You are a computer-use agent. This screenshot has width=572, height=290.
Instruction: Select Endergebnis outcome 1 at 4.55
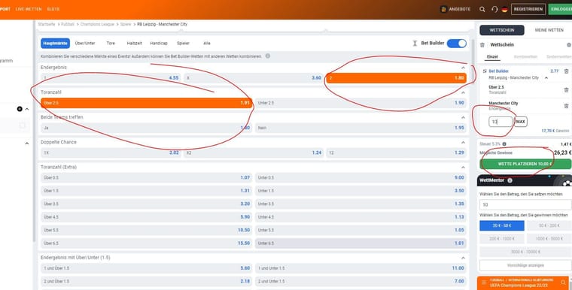point(111,78)
